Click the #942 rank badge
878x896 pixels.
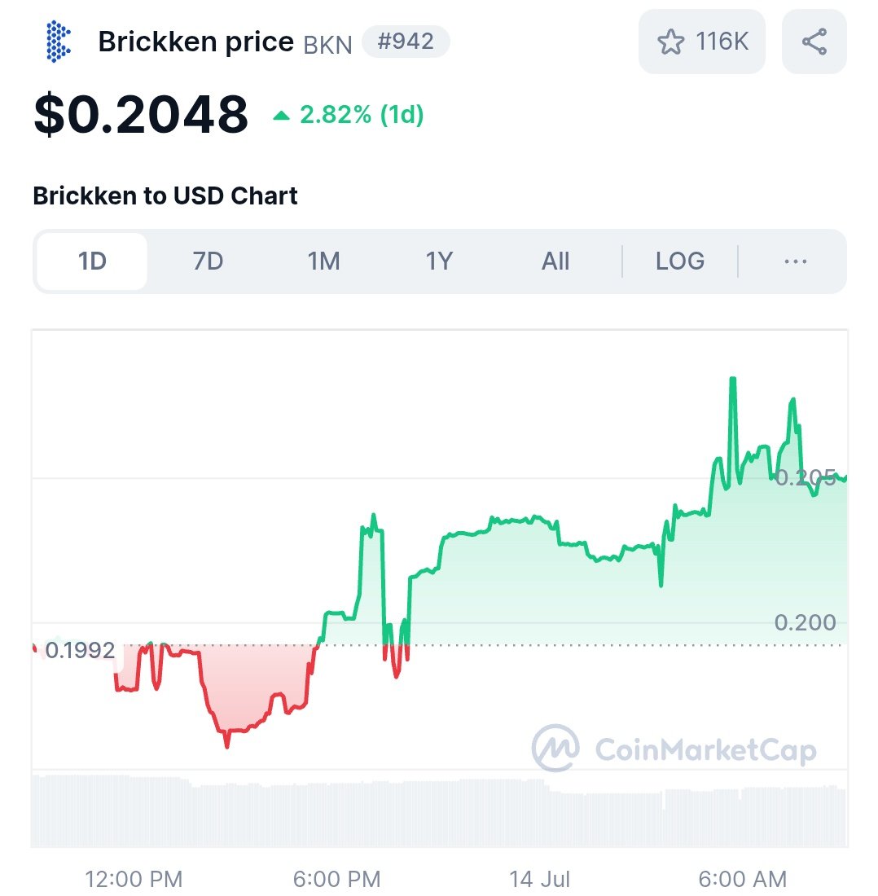point(406,42)
